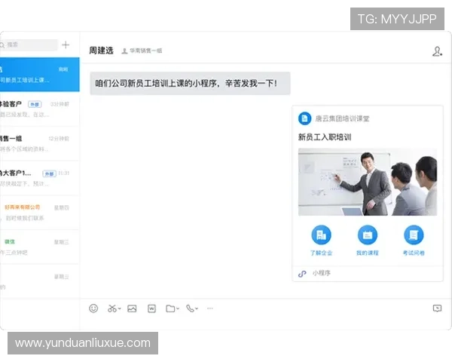Start a call with phone icon
Viewport: 452px width, 362px height.
190,308
